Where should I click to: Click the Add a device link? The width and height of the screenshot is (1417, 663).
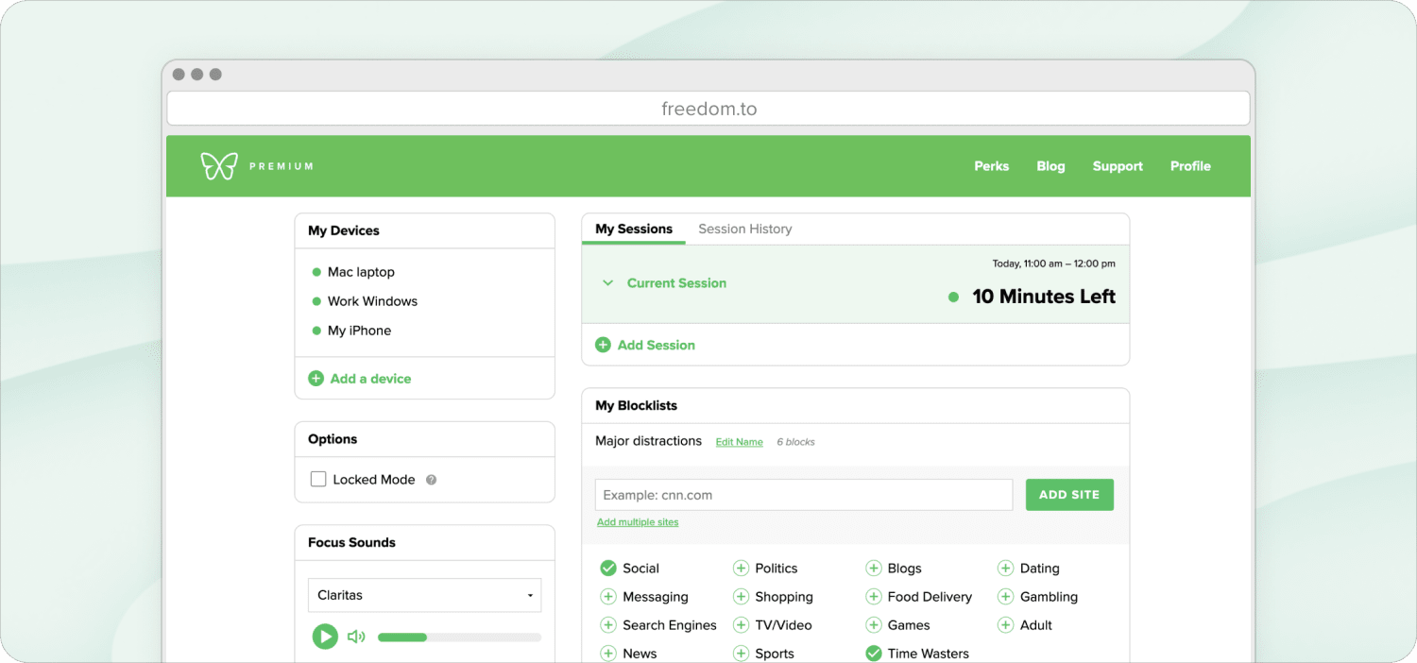[370, 379]
